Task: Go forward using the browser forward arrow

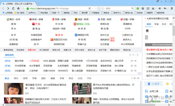Action: coord(8,8)
